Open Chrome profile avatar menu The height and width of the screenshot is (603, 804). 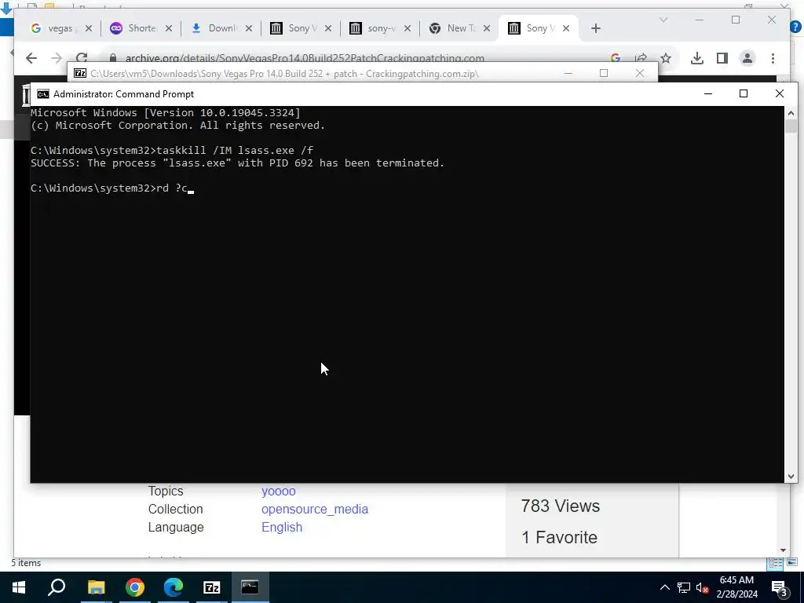[x=747, y=58]
